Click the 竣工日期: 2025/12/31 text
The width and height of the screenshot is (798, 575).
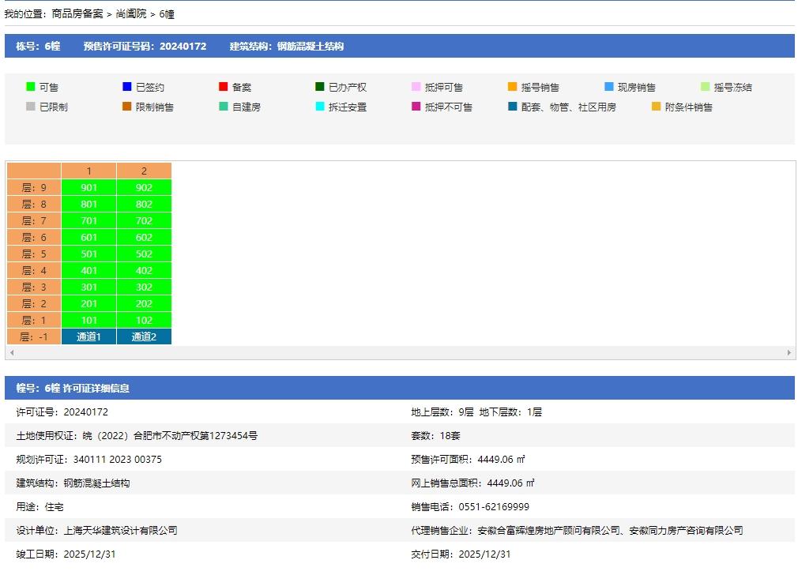pyautogui.click(x=66, y=554)
